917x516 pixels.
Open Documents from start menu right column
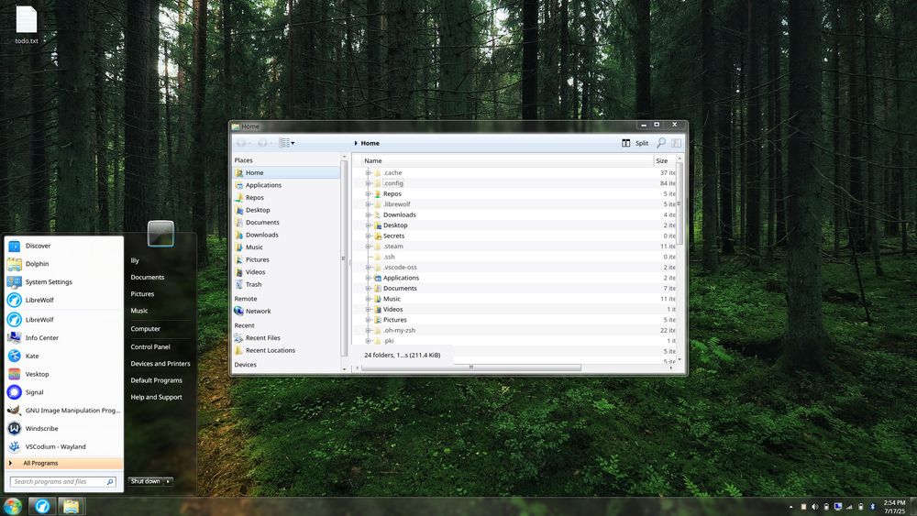pos(148,278)
